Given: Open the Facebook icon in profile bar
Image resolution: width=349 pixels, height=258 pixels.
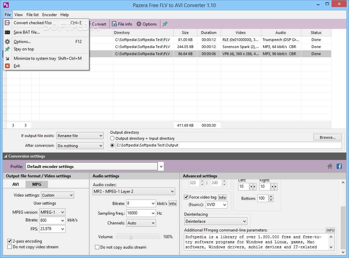Looking at the screenshot, I should pyautogui.click(x=339, y=166).
